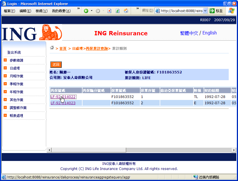The image size is (238, 181).
Task: Click the green Go arrow button
Action: tap(212, 11)
